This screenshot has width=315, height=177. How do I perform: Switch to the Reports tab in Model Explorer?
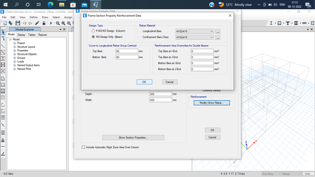tap(43, 35)
